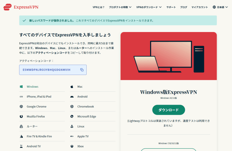Screen dimensions: 232x151
Task: Click the computer illustration on red banner
Action: click(x=169, y=57)
